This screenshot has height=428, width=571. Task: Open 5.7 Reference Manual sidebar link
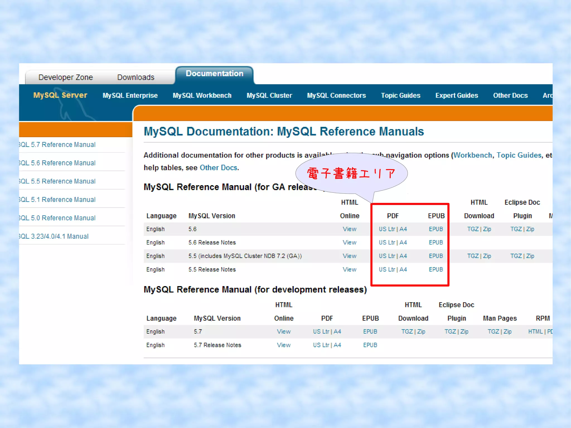(57, 144)
